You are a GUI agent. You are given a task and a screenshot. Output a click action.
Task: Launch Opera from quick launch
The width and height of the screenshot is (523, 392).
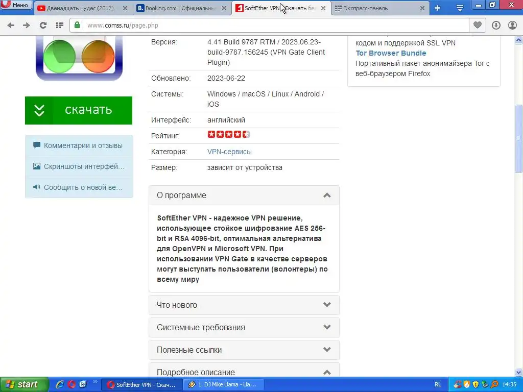72,384
